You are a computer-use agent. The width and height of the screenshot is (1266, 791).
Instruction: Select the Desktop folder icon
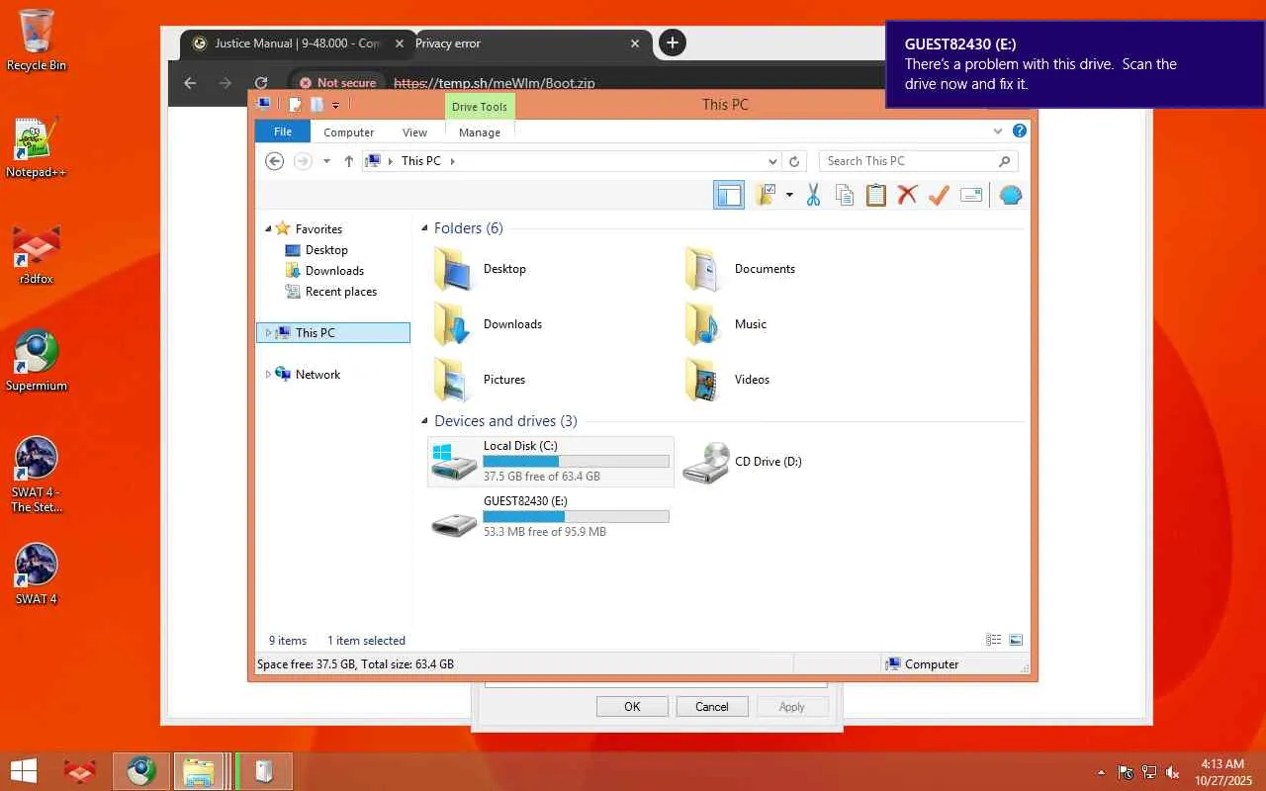point(453,269)
